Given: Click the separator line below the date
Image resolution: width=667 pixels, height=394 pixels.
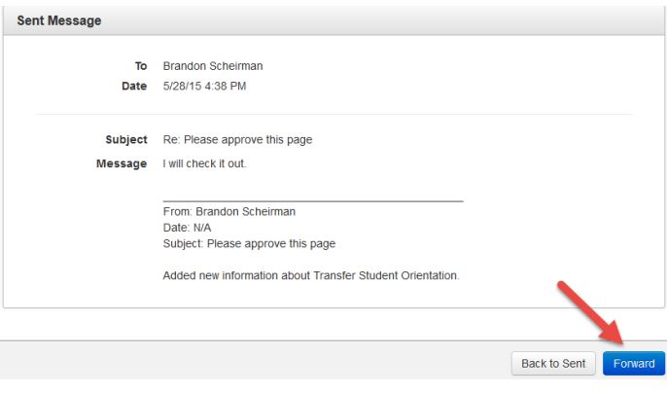Looking at the screenshot, I should pyautogui.click(x=333, y=114).
